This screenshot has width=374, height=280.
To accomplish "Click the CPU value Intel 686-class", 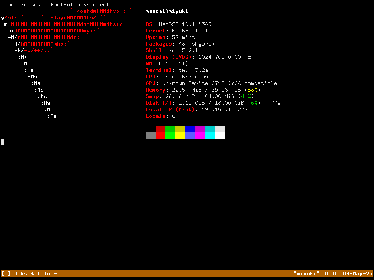I will (x=187, y=77).
